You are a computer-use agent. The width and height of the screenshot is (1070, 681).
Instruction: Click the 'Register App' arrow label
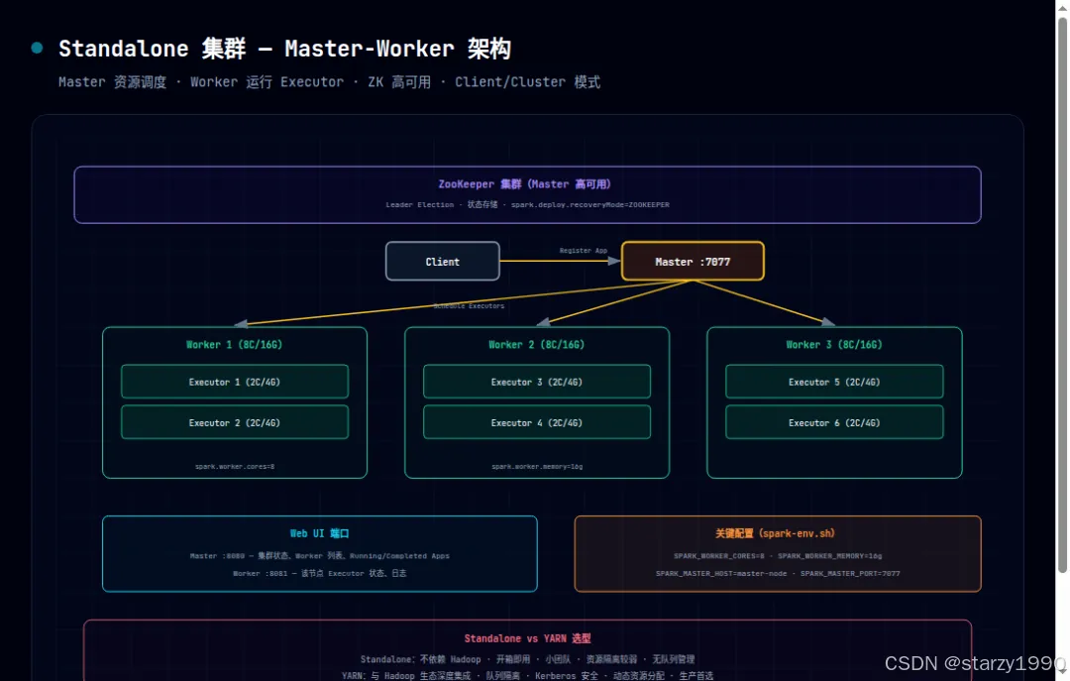583,251
